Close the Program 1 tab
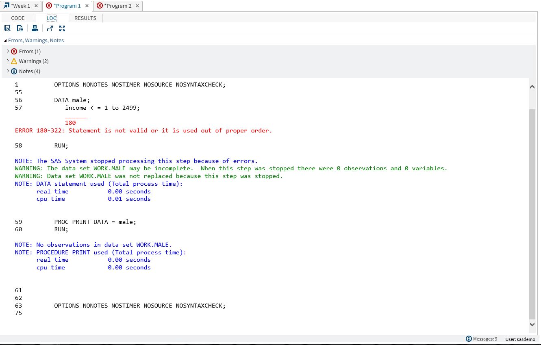Viewport: 541px width, 345px height. (x=87, y=6)
